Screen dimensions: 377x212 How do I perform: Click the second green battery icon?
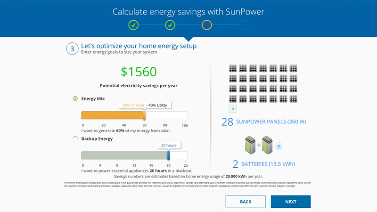(267, 146)
